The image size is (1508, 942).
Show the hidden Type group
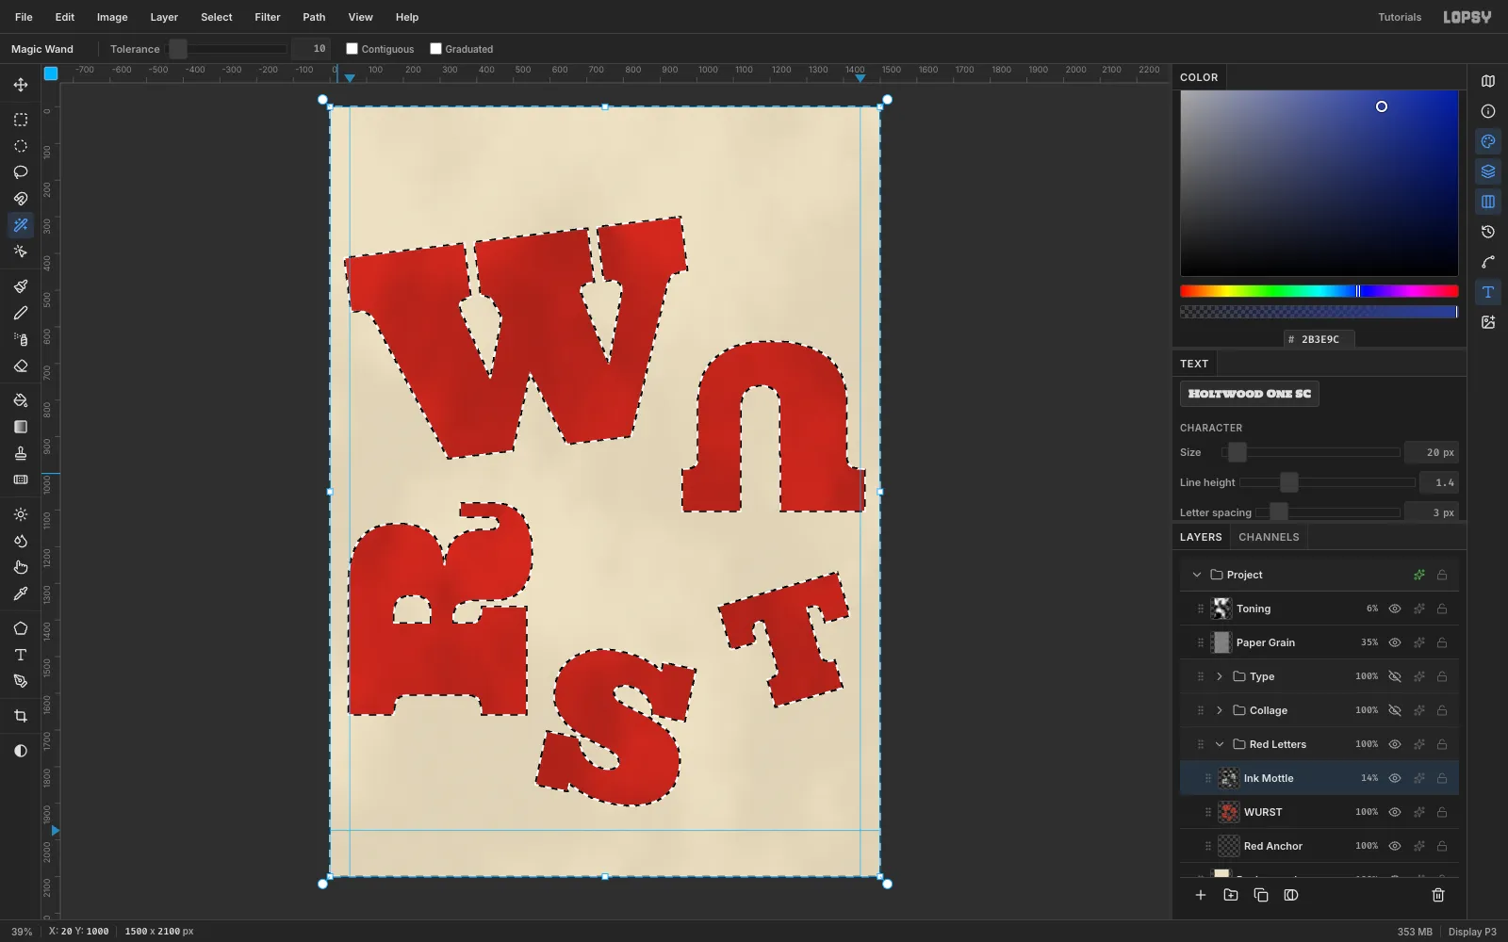[1395, 676]
